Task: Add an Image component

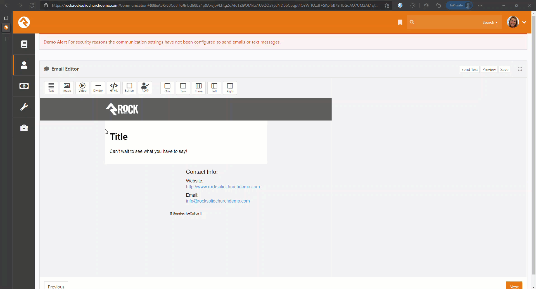Action: (67, 88)
